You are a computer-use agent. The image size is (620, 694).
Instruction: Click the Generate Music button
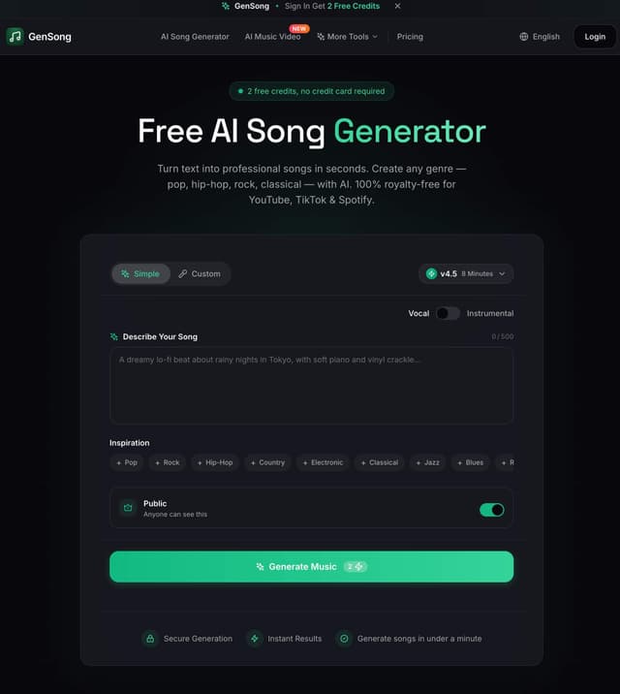[311, 567]
